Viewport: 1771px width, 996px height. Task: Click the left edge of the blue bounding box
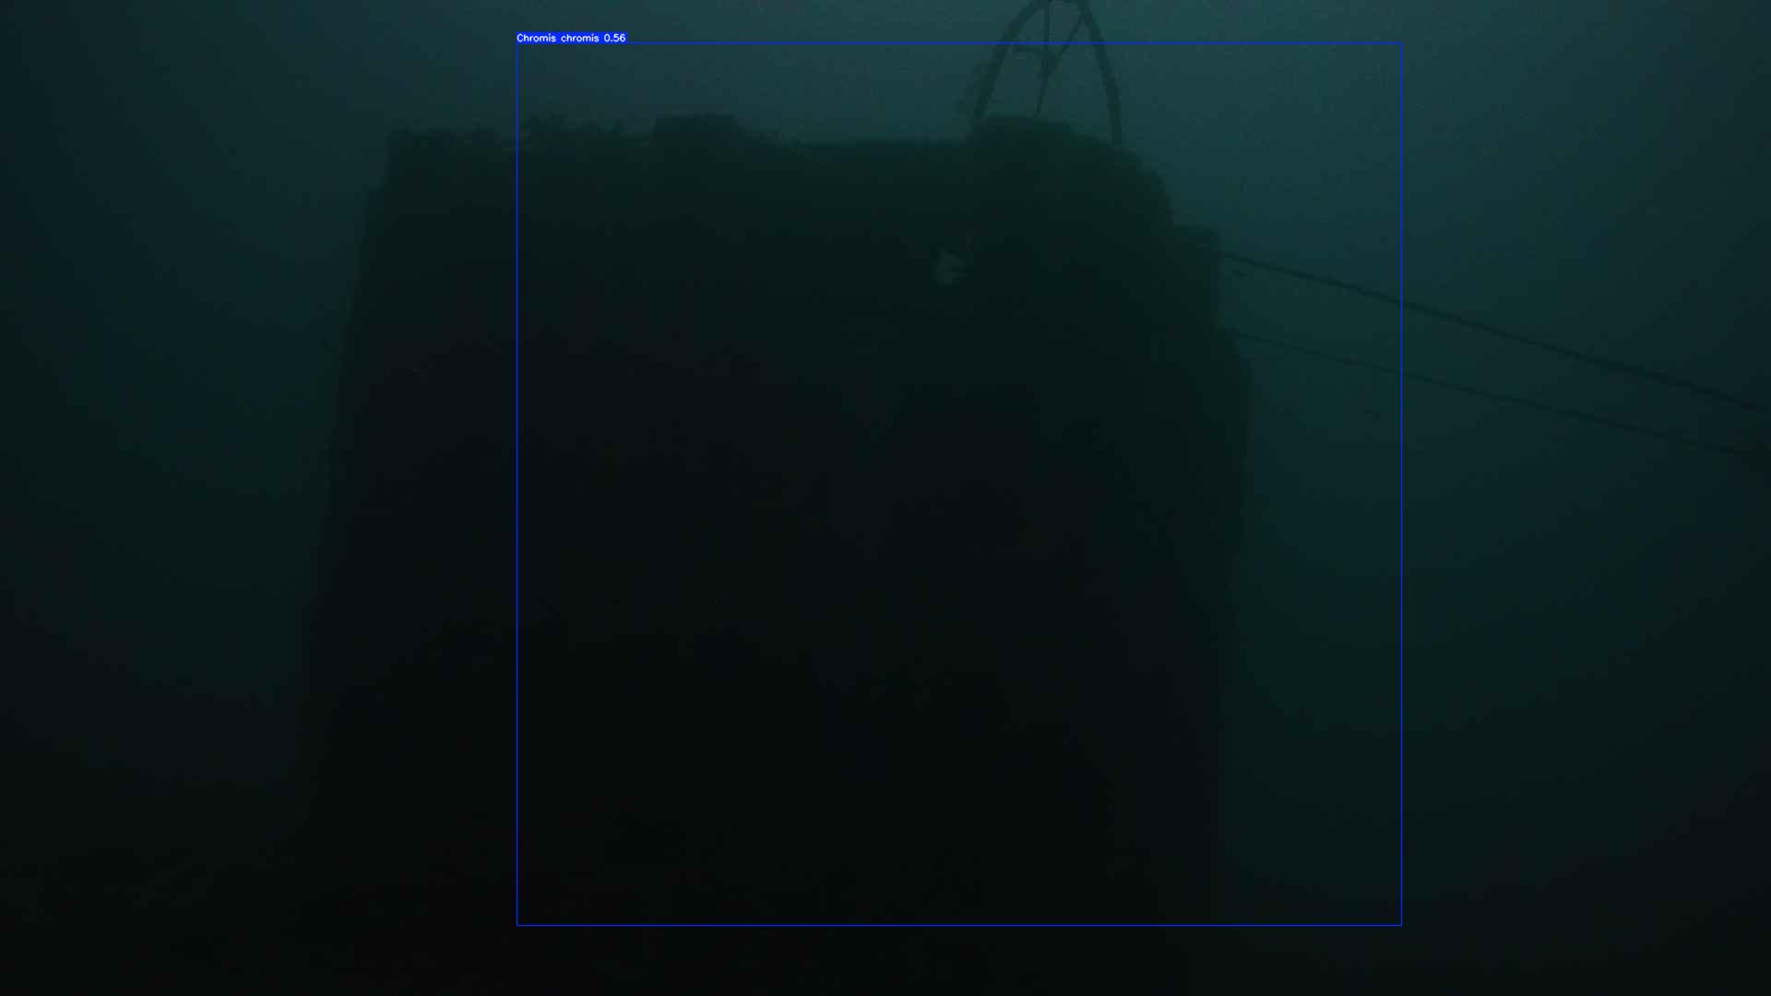(x=517, y=484)
